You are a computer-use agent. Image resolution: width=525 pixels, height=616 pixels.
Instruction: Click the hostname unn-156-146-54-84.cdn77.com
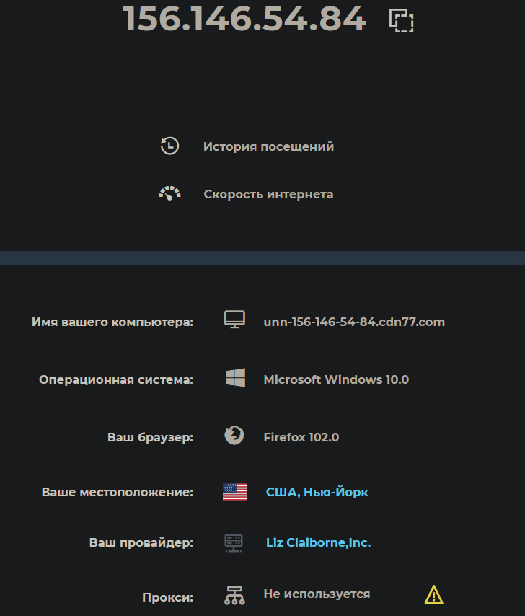coord(354,322)
